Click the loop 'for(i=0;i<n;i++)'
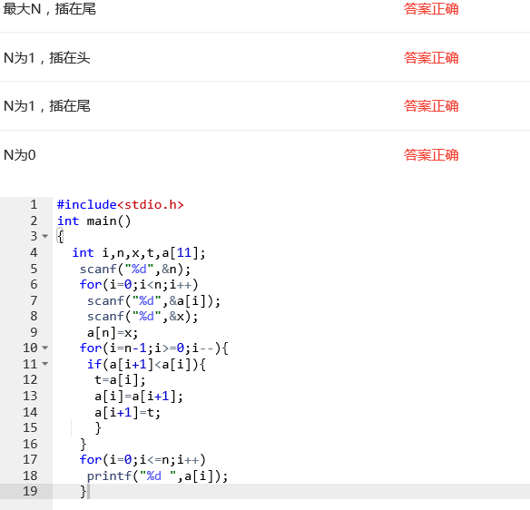The width and height of the screenshot is (530, 510). pyautogui.click(x=139, y=285)
